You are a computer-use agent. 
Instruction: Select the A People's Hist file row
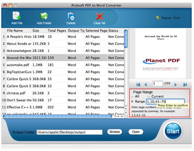click(63, 37)
